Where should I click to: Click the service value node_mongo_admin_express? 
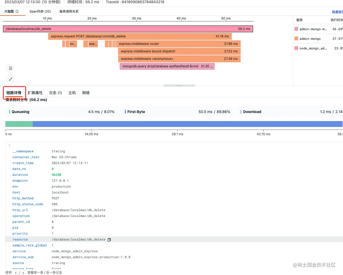[75, 251]
